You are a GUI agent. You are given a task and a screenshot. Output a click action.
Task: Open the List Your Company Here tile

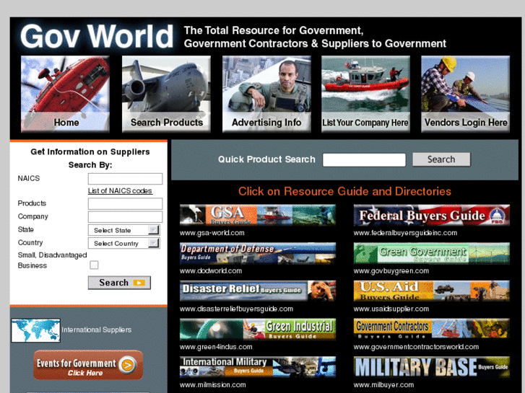[x=365, y=94]
